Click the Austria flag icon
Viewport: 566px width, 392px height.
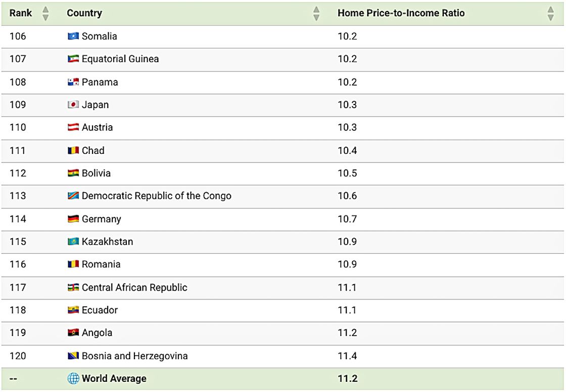point(73,127)
